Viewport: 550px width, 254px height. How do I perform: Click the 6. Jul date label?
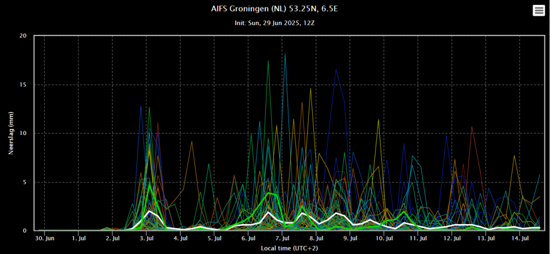[249, 238]
